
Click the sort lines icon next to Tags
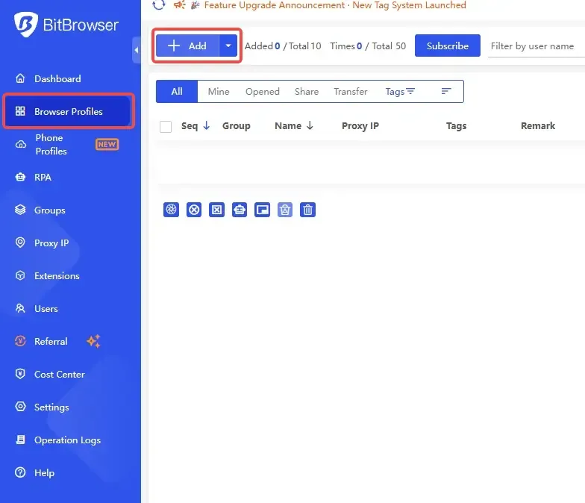(446, 91)
